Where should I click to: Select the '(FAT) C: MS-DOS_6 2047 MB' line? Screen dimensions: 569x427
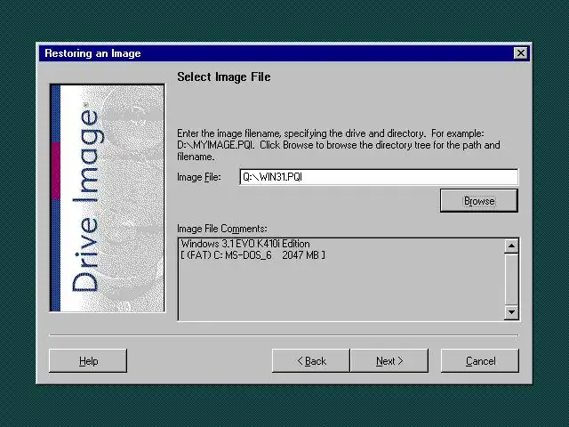252,255
